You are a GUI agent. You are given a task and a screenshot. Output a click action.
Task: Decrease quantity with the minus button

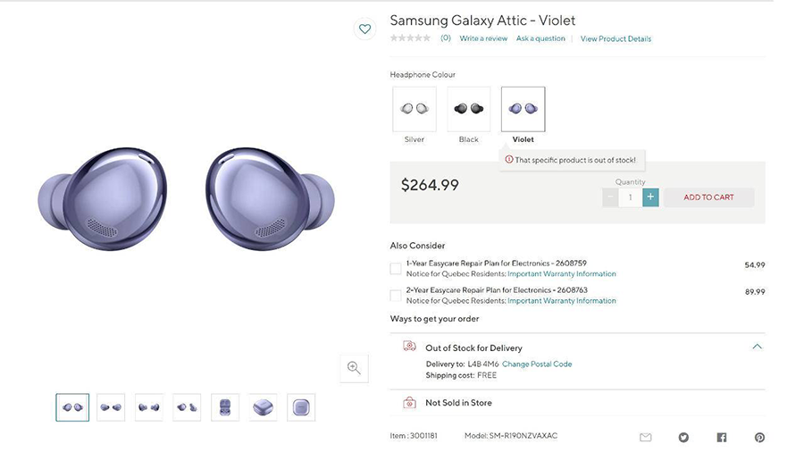point(610,197)
